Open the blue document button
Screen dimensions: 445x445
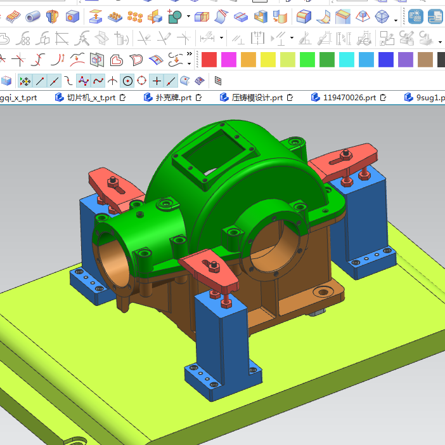[x=435, y=17]
